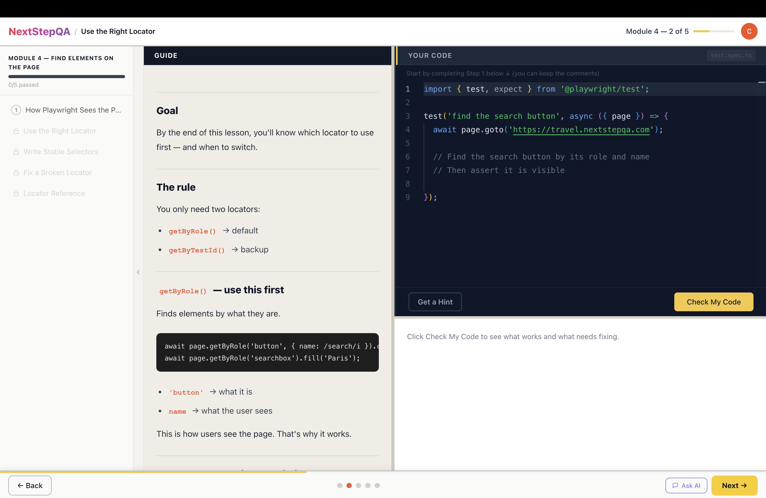Screen dimensions: 766x498
Task: Open the user avatar in the top right
Action: tap(749, 31)
